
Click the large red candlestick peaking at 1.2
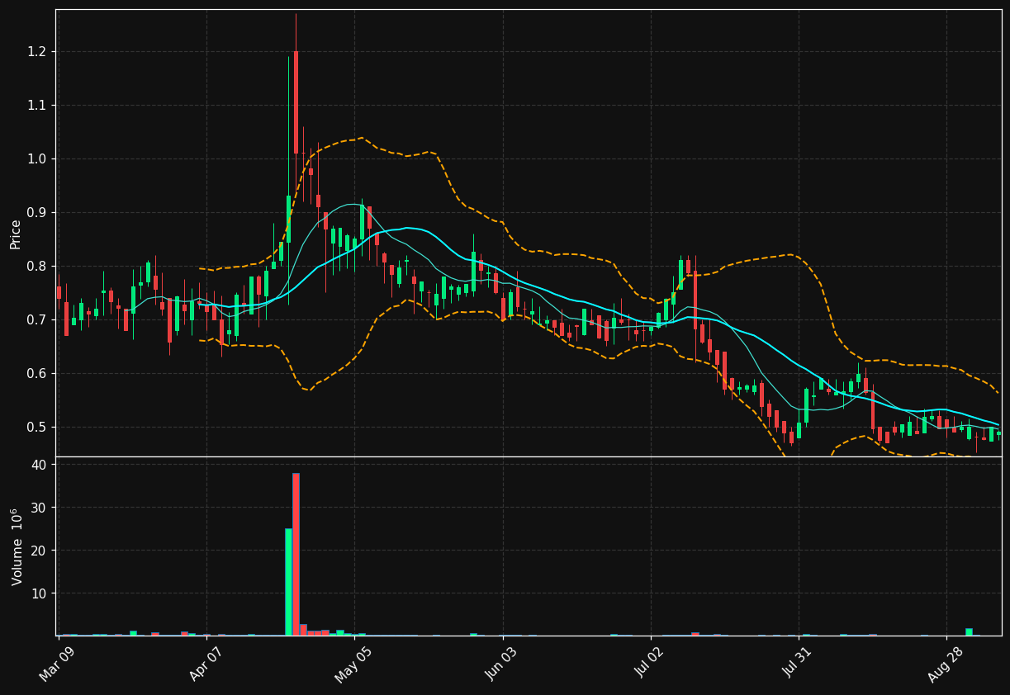296,102
